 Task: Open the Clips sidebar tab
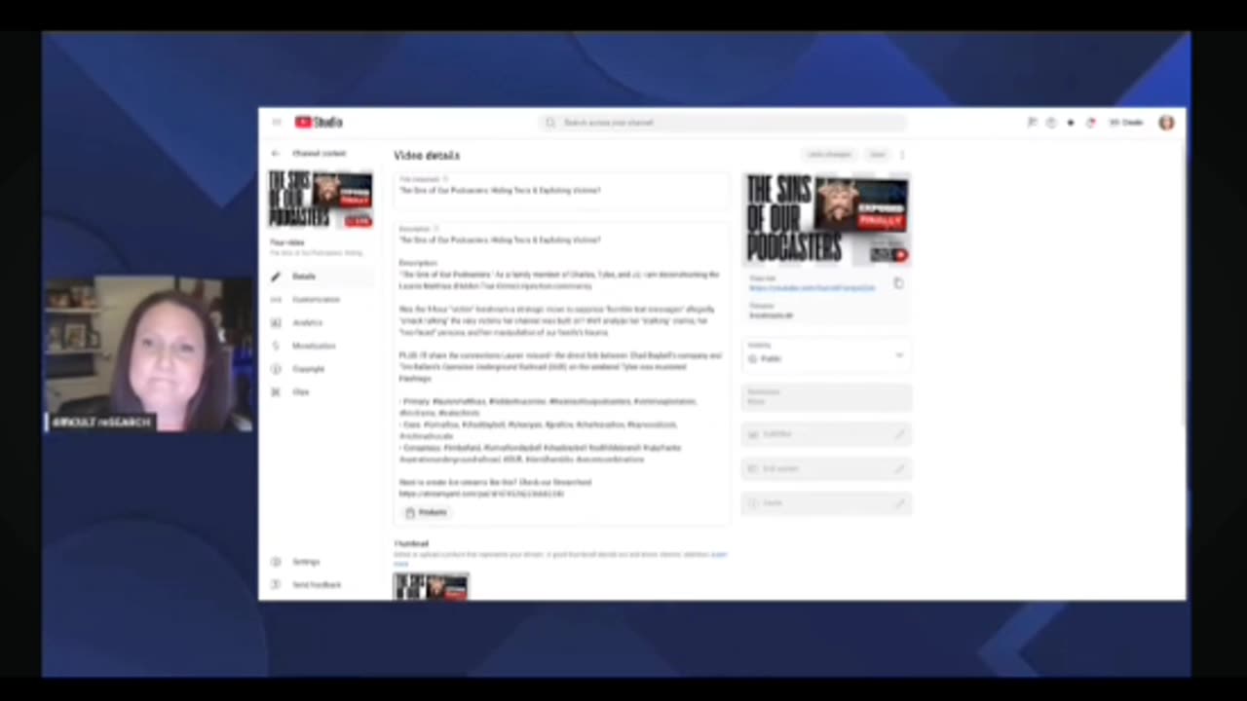tap(318, 392)
